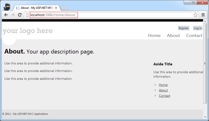209x121 pixels.
Task: Close the browser window
Action: (202, 3)
